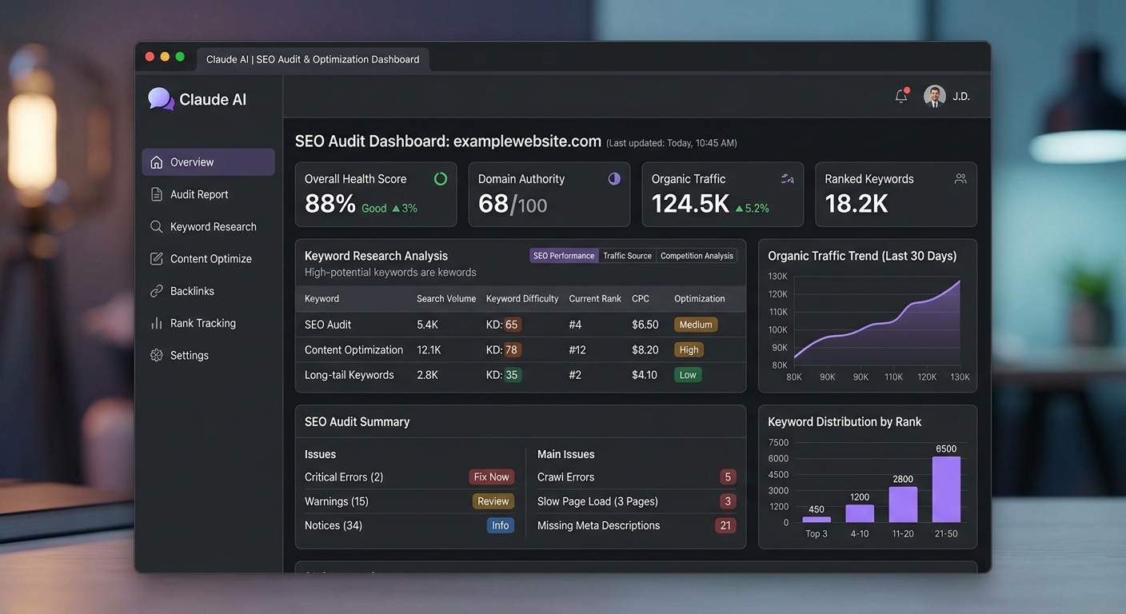The height and width of the screenshot is (614, 1126).
Task: Select the SEO Audit Dashboard browser tab
Action: [313, 59]
